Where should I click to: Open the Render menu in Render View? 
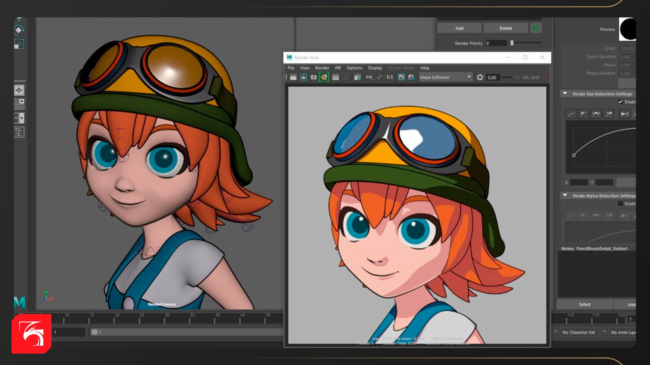322,68
